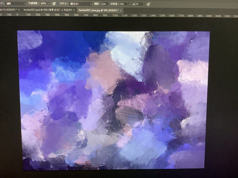
Task: Open the スタイル dropdown showing 軽くたたく
Action: point(81,4)
